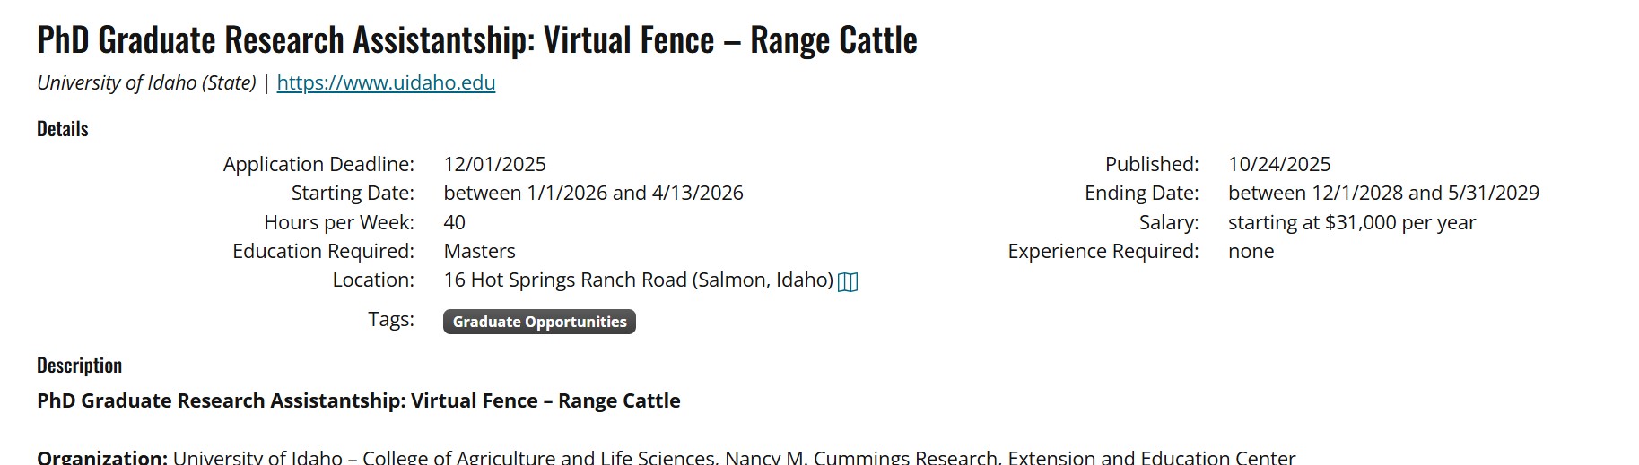Open the map icon beside the location
The width and height of the screenshot is (1639, 465).
848,282
